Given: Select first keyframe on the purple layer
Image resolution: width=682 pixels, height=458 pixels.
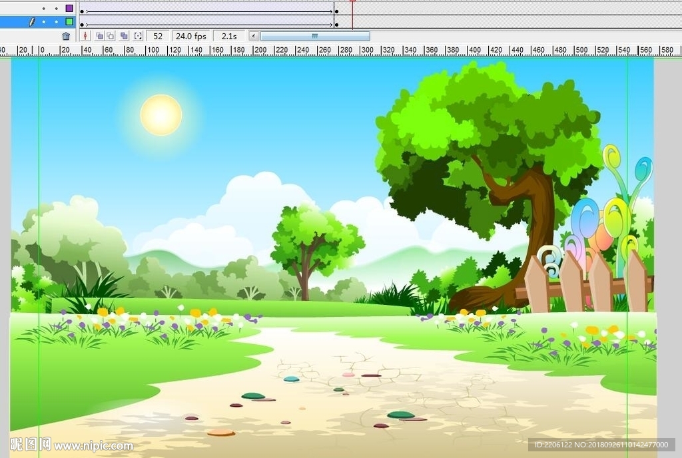Looking at the screenshot, I should coord(82,12).
